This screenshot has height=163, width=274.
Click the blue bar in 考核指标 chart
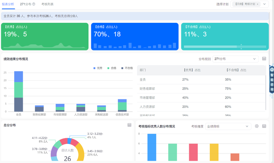(152, 147)
